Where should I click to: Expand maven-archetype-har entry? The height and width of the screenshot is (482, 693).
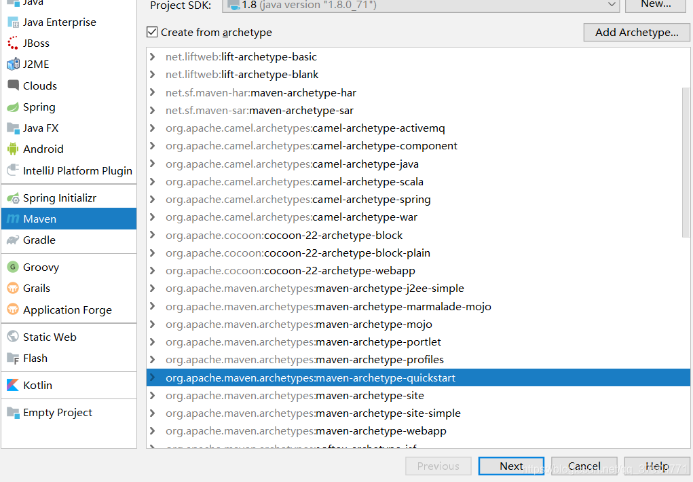pos(153,92)
